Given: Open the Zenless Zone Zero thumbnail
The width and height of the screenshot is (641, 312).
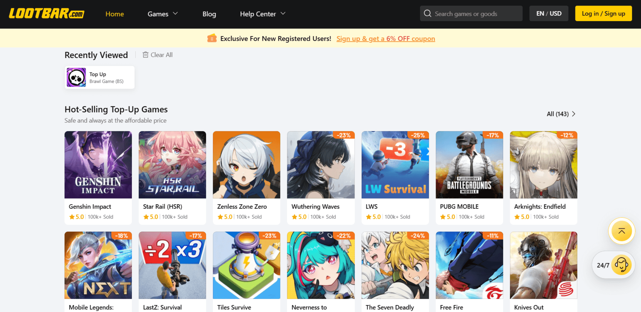Looking at the screenshot, I should 246,165.
